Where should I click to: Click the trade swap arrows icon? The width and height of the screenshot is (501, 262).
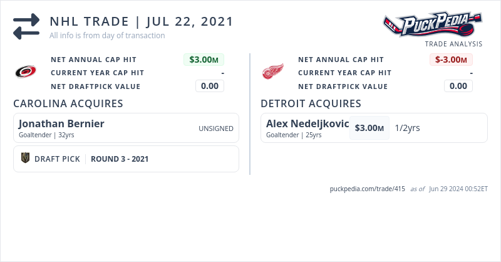(26, 27)
